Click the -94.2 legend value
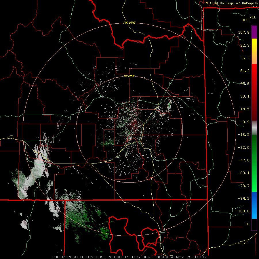This screenshot has width=259, height=259. [x=244, y=199]
